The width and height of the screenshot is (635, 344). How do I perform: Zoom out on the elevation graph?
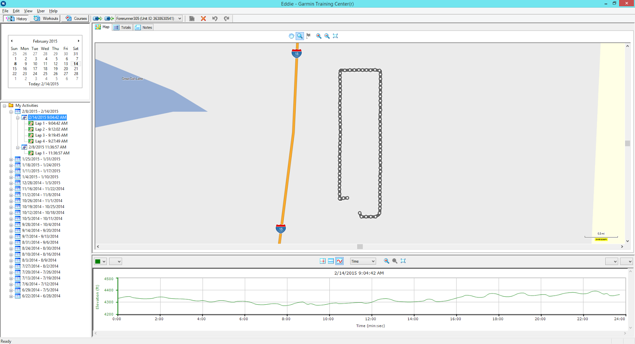395,261
